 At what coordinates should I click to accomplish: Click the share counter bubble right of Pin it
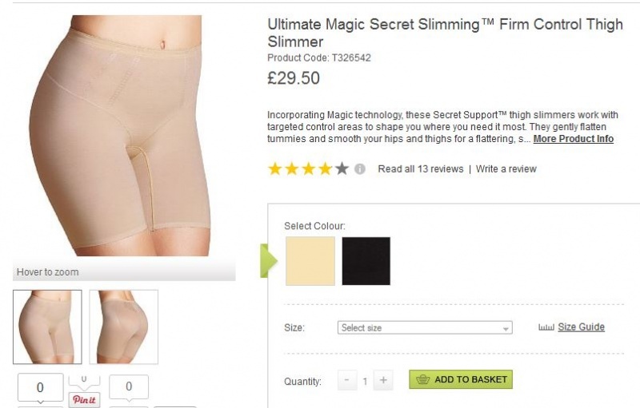point(129,387)
